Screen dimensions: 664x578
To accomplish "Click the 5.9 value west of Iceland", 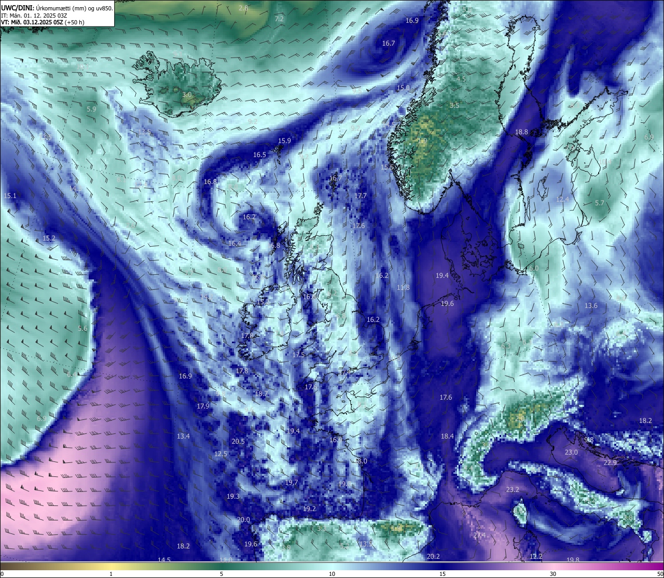I will tap(91, 109).
